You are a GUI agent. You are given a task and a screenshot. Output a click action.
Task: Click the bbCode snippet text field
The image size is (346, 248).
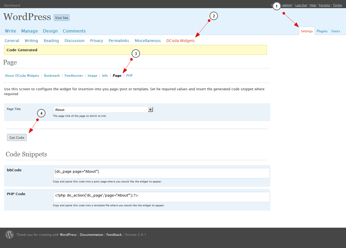coord(162,173)
